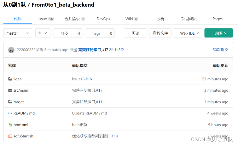Click issue link #17 in target row
Image resolution: width=238 pixels, height=145 pixels.
point(99,102)
